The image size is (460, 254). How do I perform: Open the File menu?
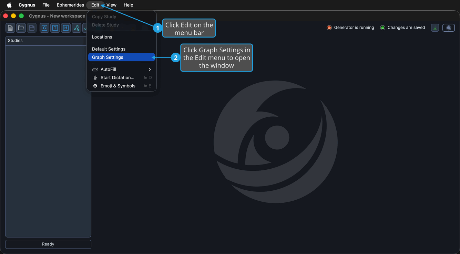pyautogui.click(x=46, y=5)
